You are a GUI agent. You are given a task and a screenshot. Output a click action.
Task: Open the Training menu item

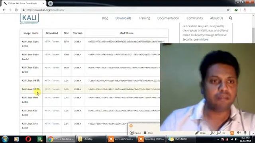coord(144,18)
